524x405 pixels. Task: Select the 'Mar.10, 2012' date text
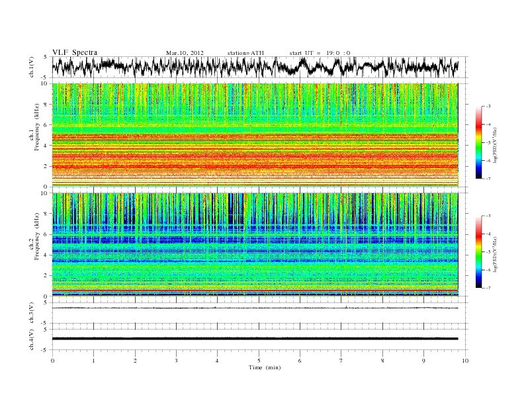185,53
